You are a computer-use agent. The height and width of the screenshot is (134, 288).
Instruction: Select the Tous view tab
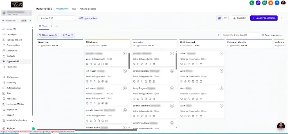[x=43, y=26]
